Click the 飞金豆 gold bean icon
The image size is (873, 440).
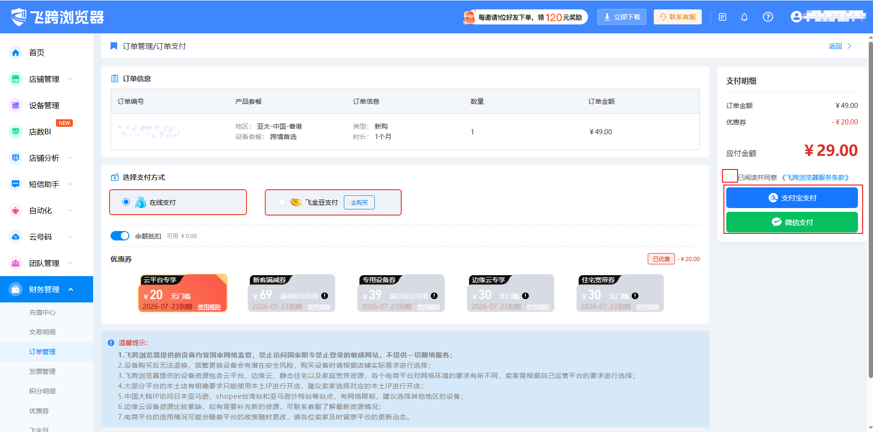pos(296,202)
